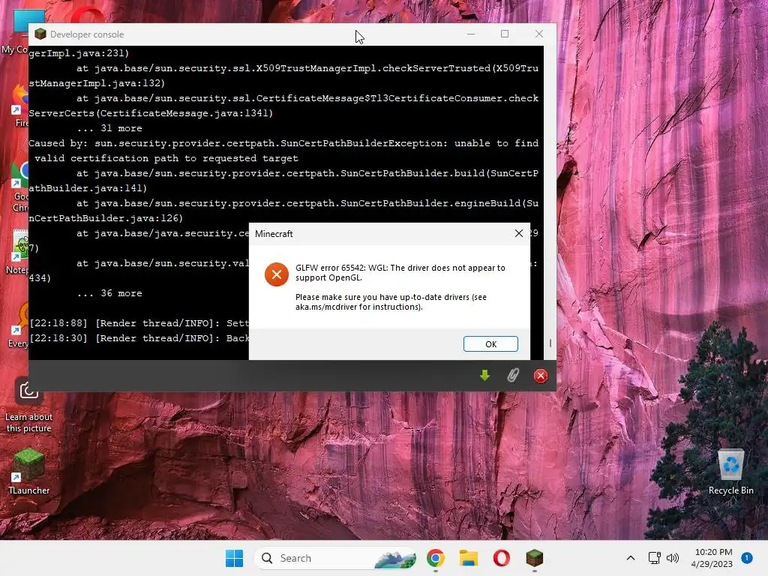
Task: Close the Minecraft GLFW error dialog
Action: click(519, 233)
